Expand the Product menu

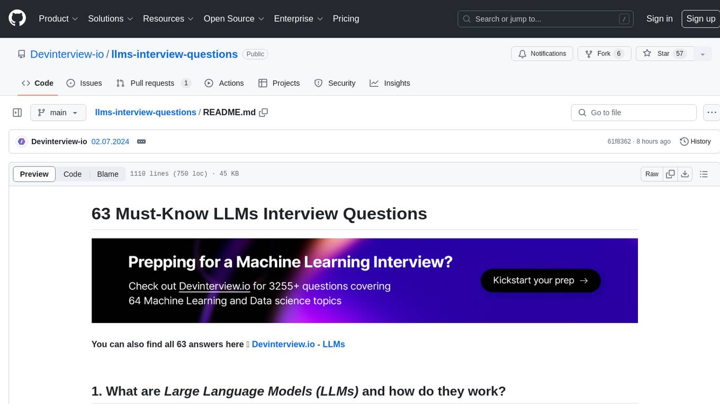[x=58, y=19]
